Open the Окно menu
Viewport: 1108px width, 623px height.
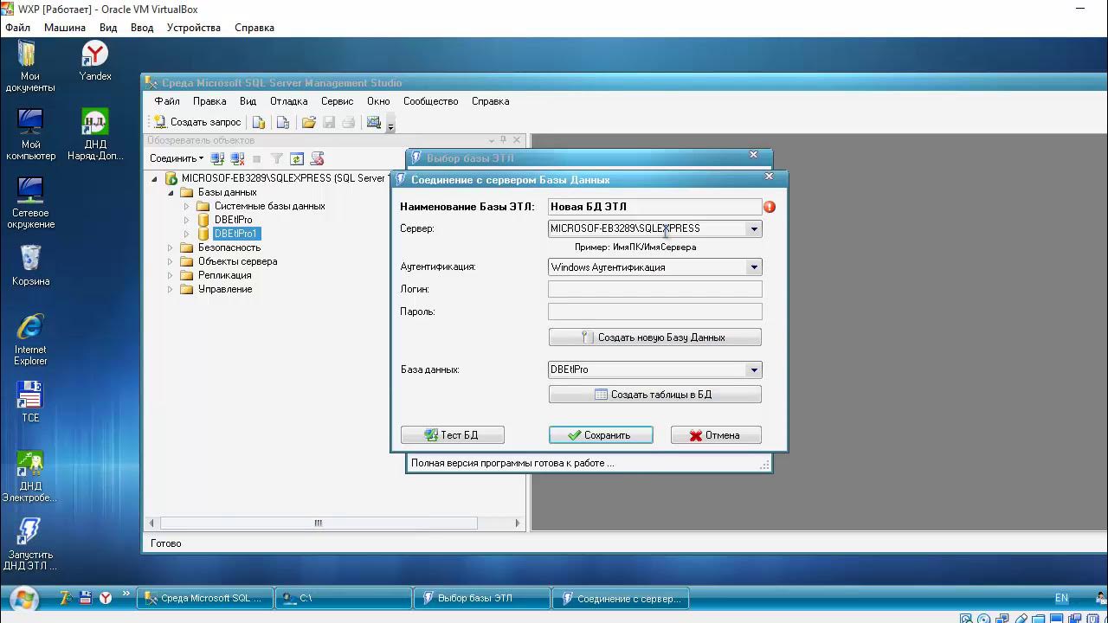click(378, 101)
